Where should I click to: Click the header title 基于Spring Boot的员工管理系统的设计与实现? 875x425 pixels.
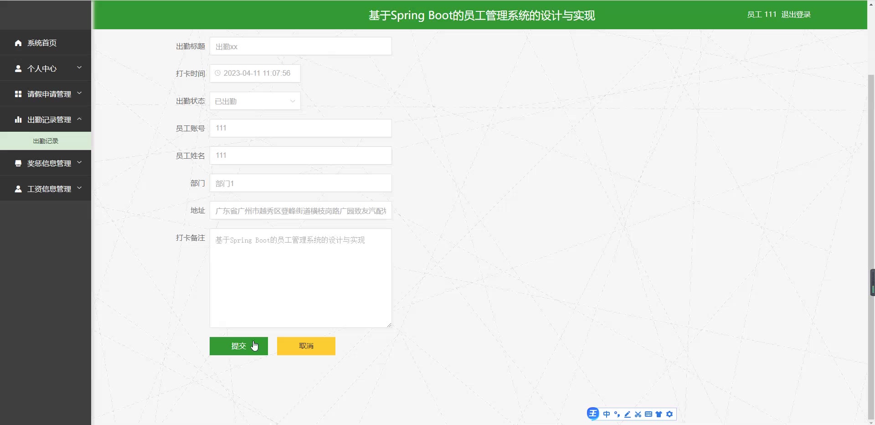pyautogui.click(x=482, y=16)
